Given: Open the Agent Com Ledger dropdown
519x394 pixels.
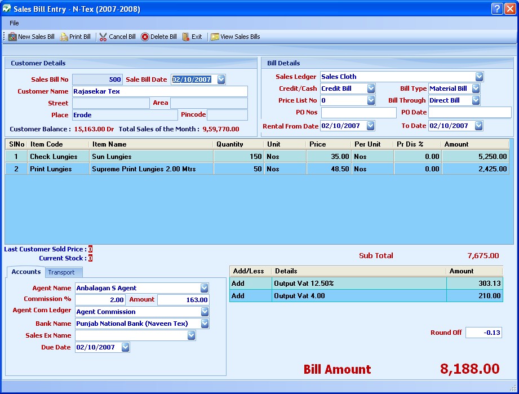Looking at the screenshot, I should [x=205, y=312].
